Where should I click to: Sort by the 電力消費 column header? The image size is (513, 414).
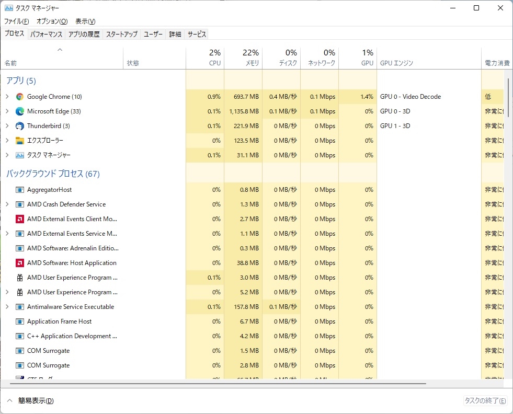coord(497,58)
